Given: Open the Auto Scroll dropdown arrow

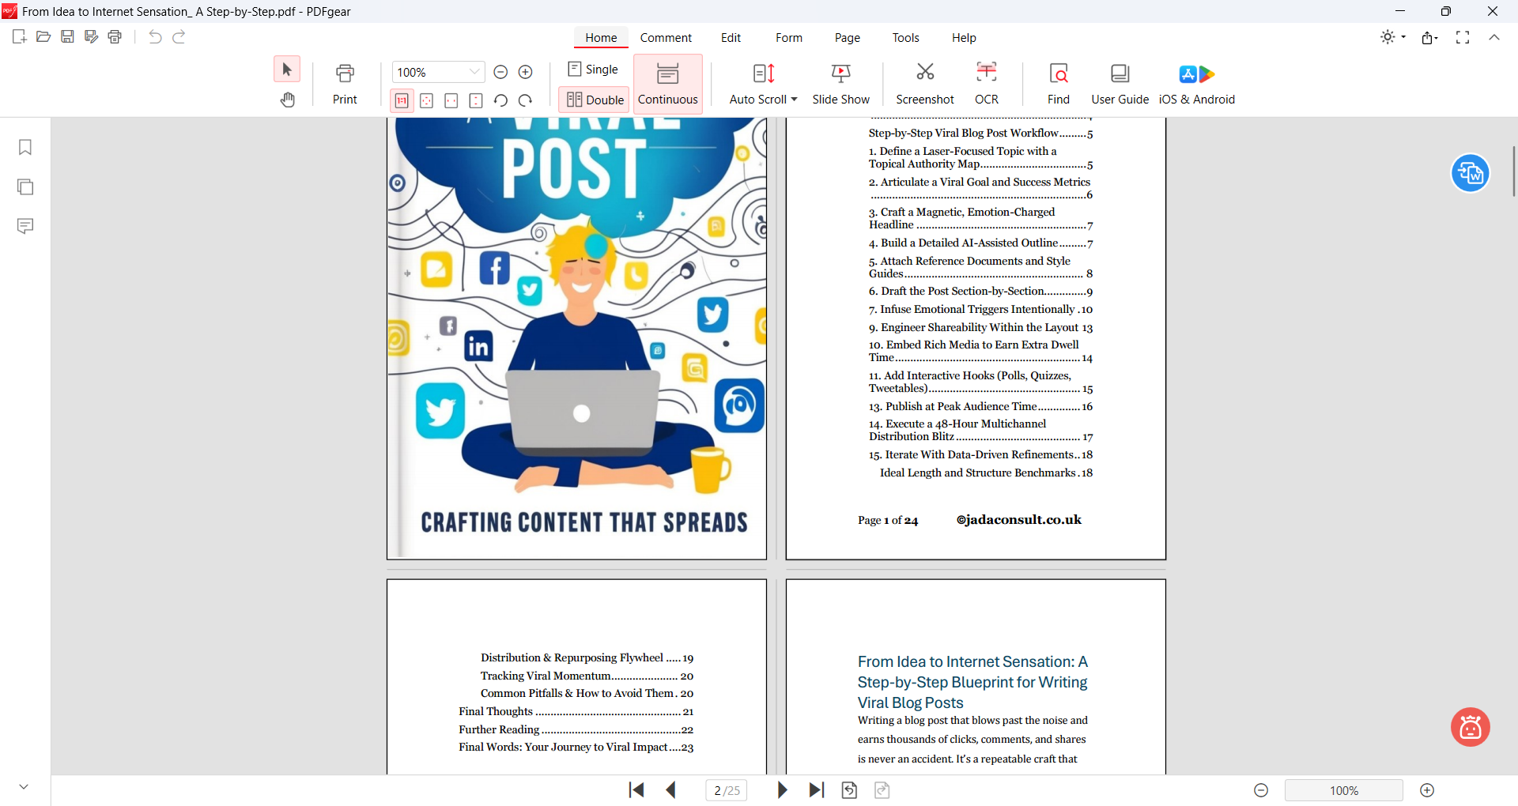Looking at the screenshot, I should coord(794,100).
